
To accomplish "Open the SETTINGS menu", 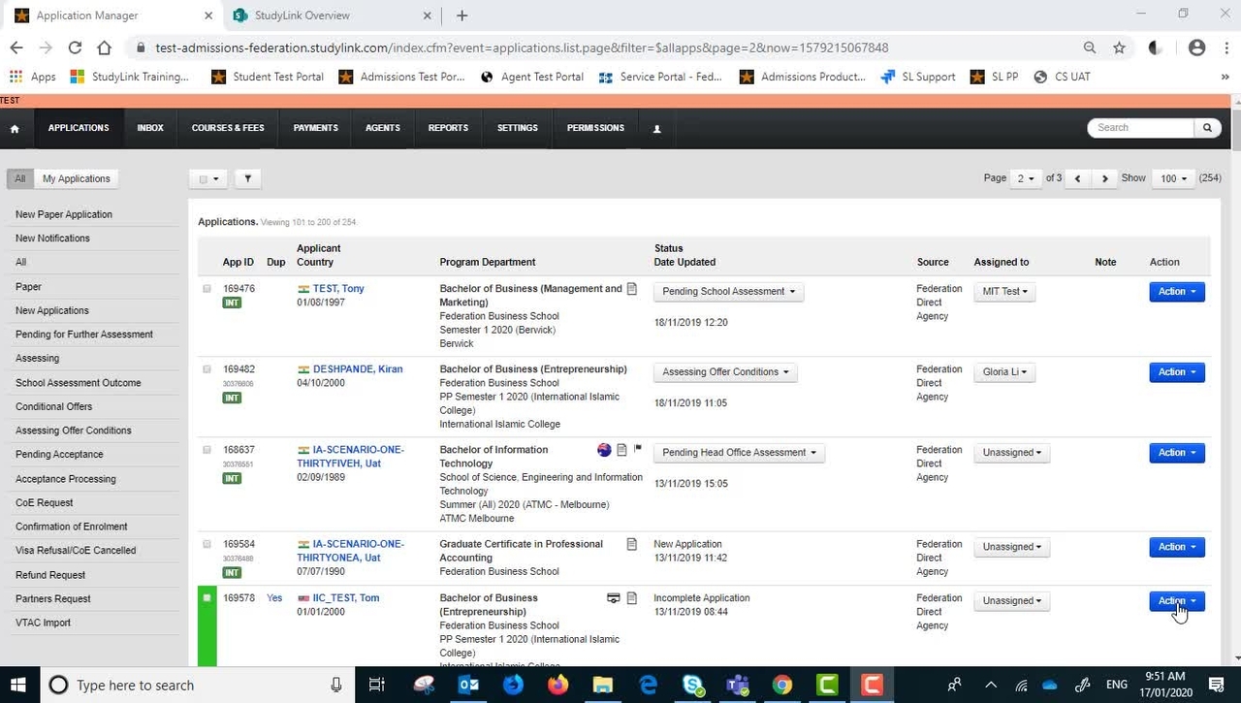I will pos(518,128).
